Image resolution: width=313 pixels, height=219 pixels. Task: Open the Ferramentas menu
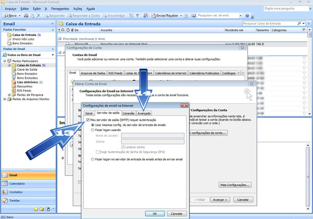tap(60, 8)
